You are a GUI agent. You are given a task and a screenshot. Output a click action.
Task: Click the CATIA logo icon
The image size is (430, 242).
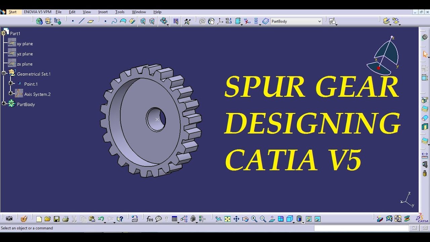pyautogui.click(x=422, y=218)
